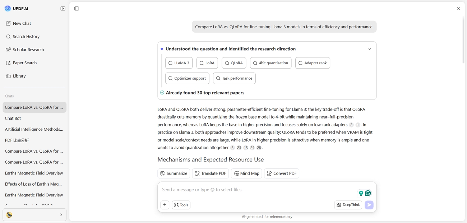Collapse the left sidebar icon

point(63,9)
